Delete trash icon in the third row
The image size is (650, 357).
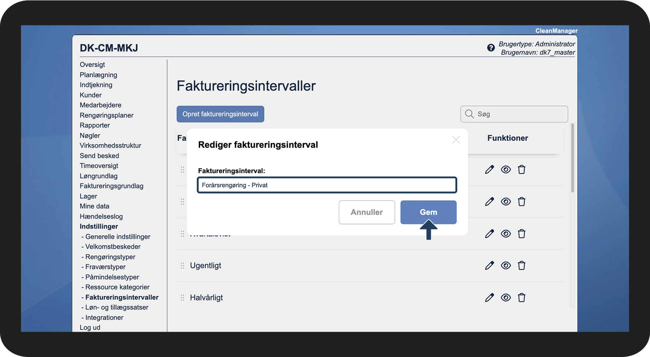[x=522, y=233]
